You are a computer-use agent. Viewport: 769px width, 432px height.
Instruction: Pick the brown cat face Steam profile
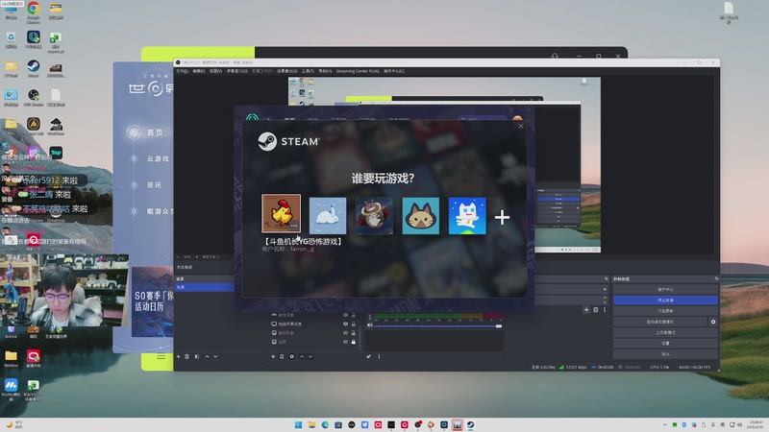(421, 216)
